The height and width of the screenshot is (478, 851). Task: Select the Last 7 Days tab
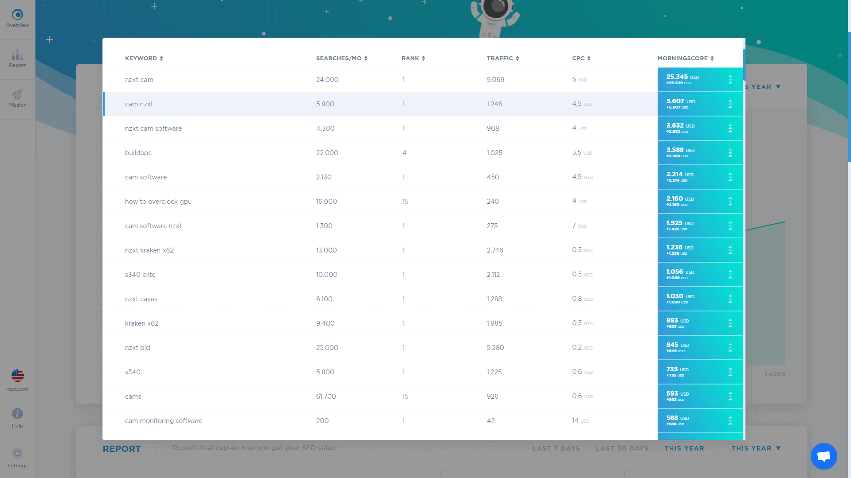pyautogui.click(x=556, y=448)
